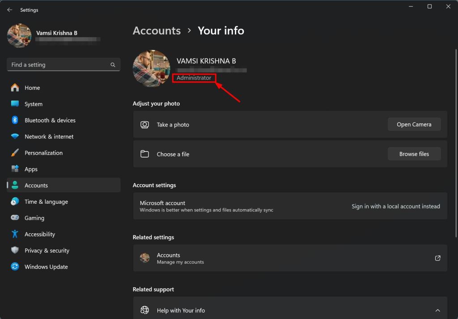Click the Accessibility figure icon
The width and height of the screenshot is (458, 319).
pyautogui.click(x=15, y=234)
